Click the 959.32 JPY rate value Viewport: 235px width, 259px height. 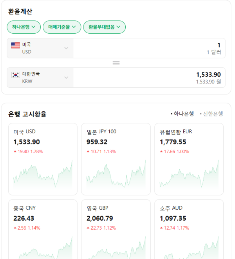pyautogui.click(x=97, y=142)
